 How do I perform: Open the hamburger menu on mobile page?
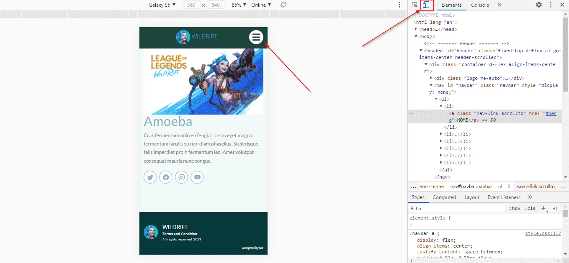coord(256,37)
